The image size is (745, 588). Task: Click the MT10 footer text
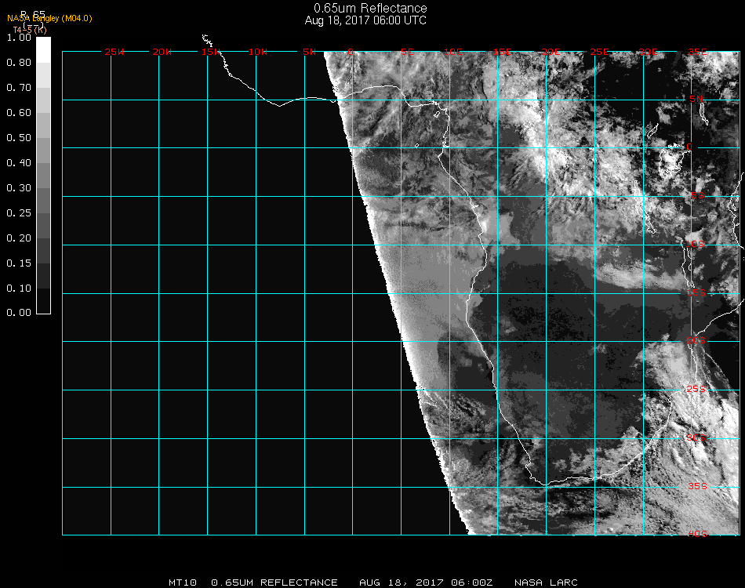[x=183, y=583]
